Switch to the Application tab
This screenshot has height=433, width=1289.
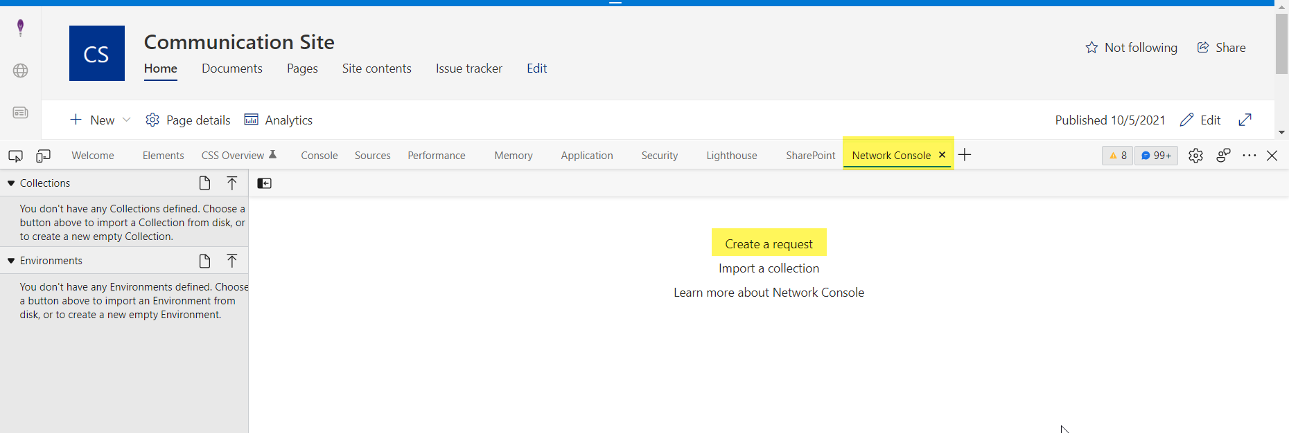[587, 156]
